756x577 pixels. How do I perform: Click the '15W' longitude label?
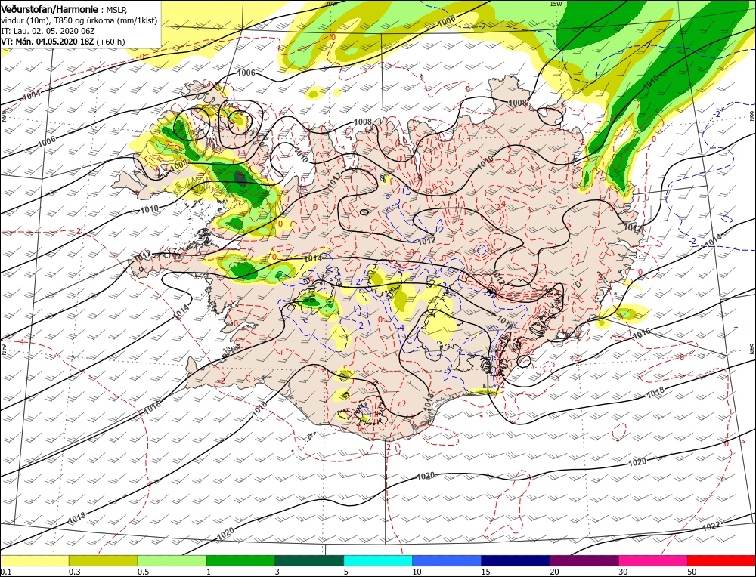click(x=556, y=3)
